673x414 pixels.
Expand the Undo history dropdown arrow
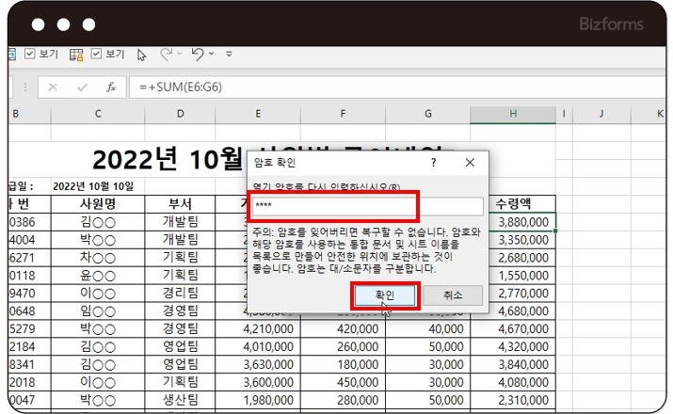(214, 55)
